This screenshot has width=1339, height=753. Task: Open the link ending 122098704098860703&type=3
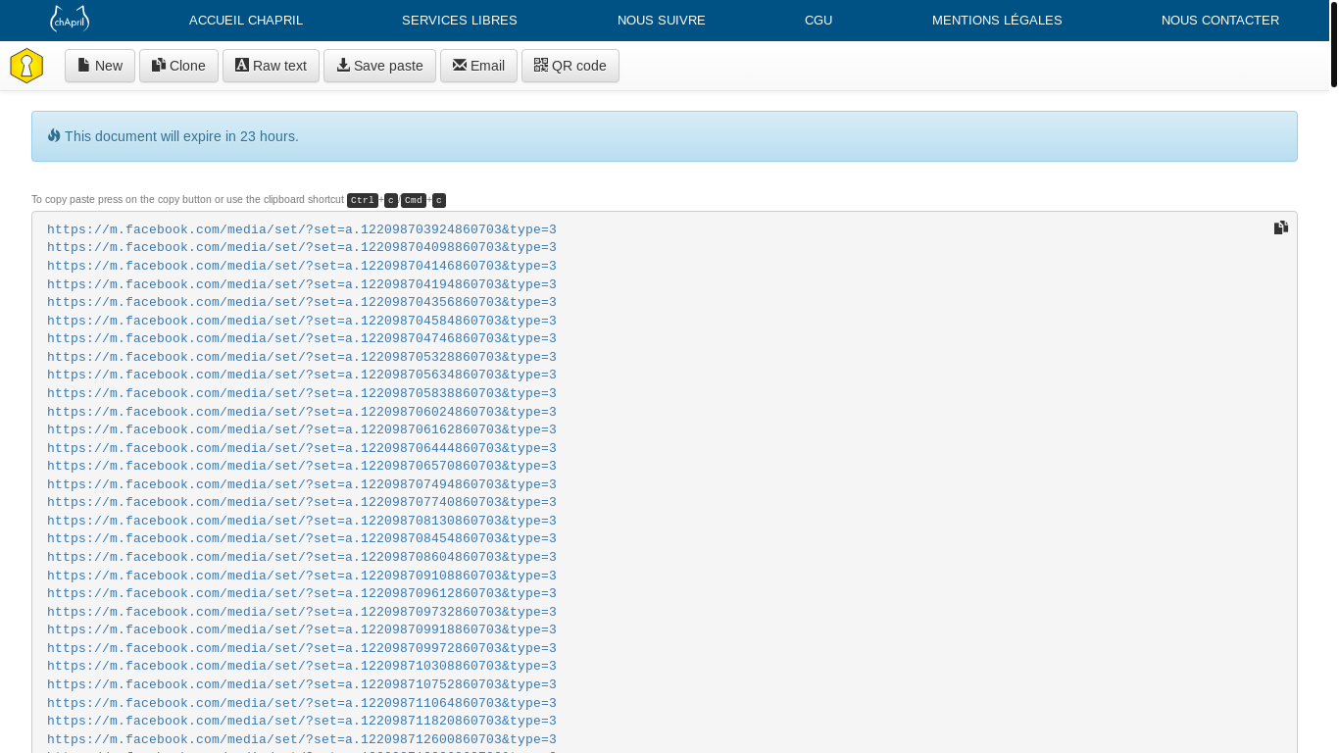(302, 248)
